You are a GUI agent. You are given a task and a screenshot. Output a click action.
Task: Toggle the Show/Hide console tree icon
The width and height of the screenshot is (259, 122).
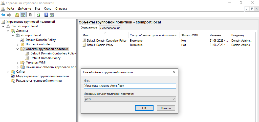(23, 15)
